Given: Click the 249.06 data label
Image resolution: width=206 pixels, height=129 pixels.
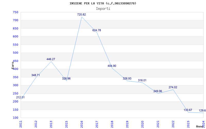Looking at the screenshot, I should [x=158, y=91].
